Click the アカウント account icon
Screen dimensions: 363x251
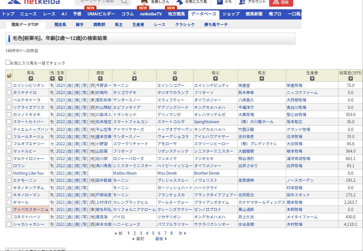coord(242,2)
